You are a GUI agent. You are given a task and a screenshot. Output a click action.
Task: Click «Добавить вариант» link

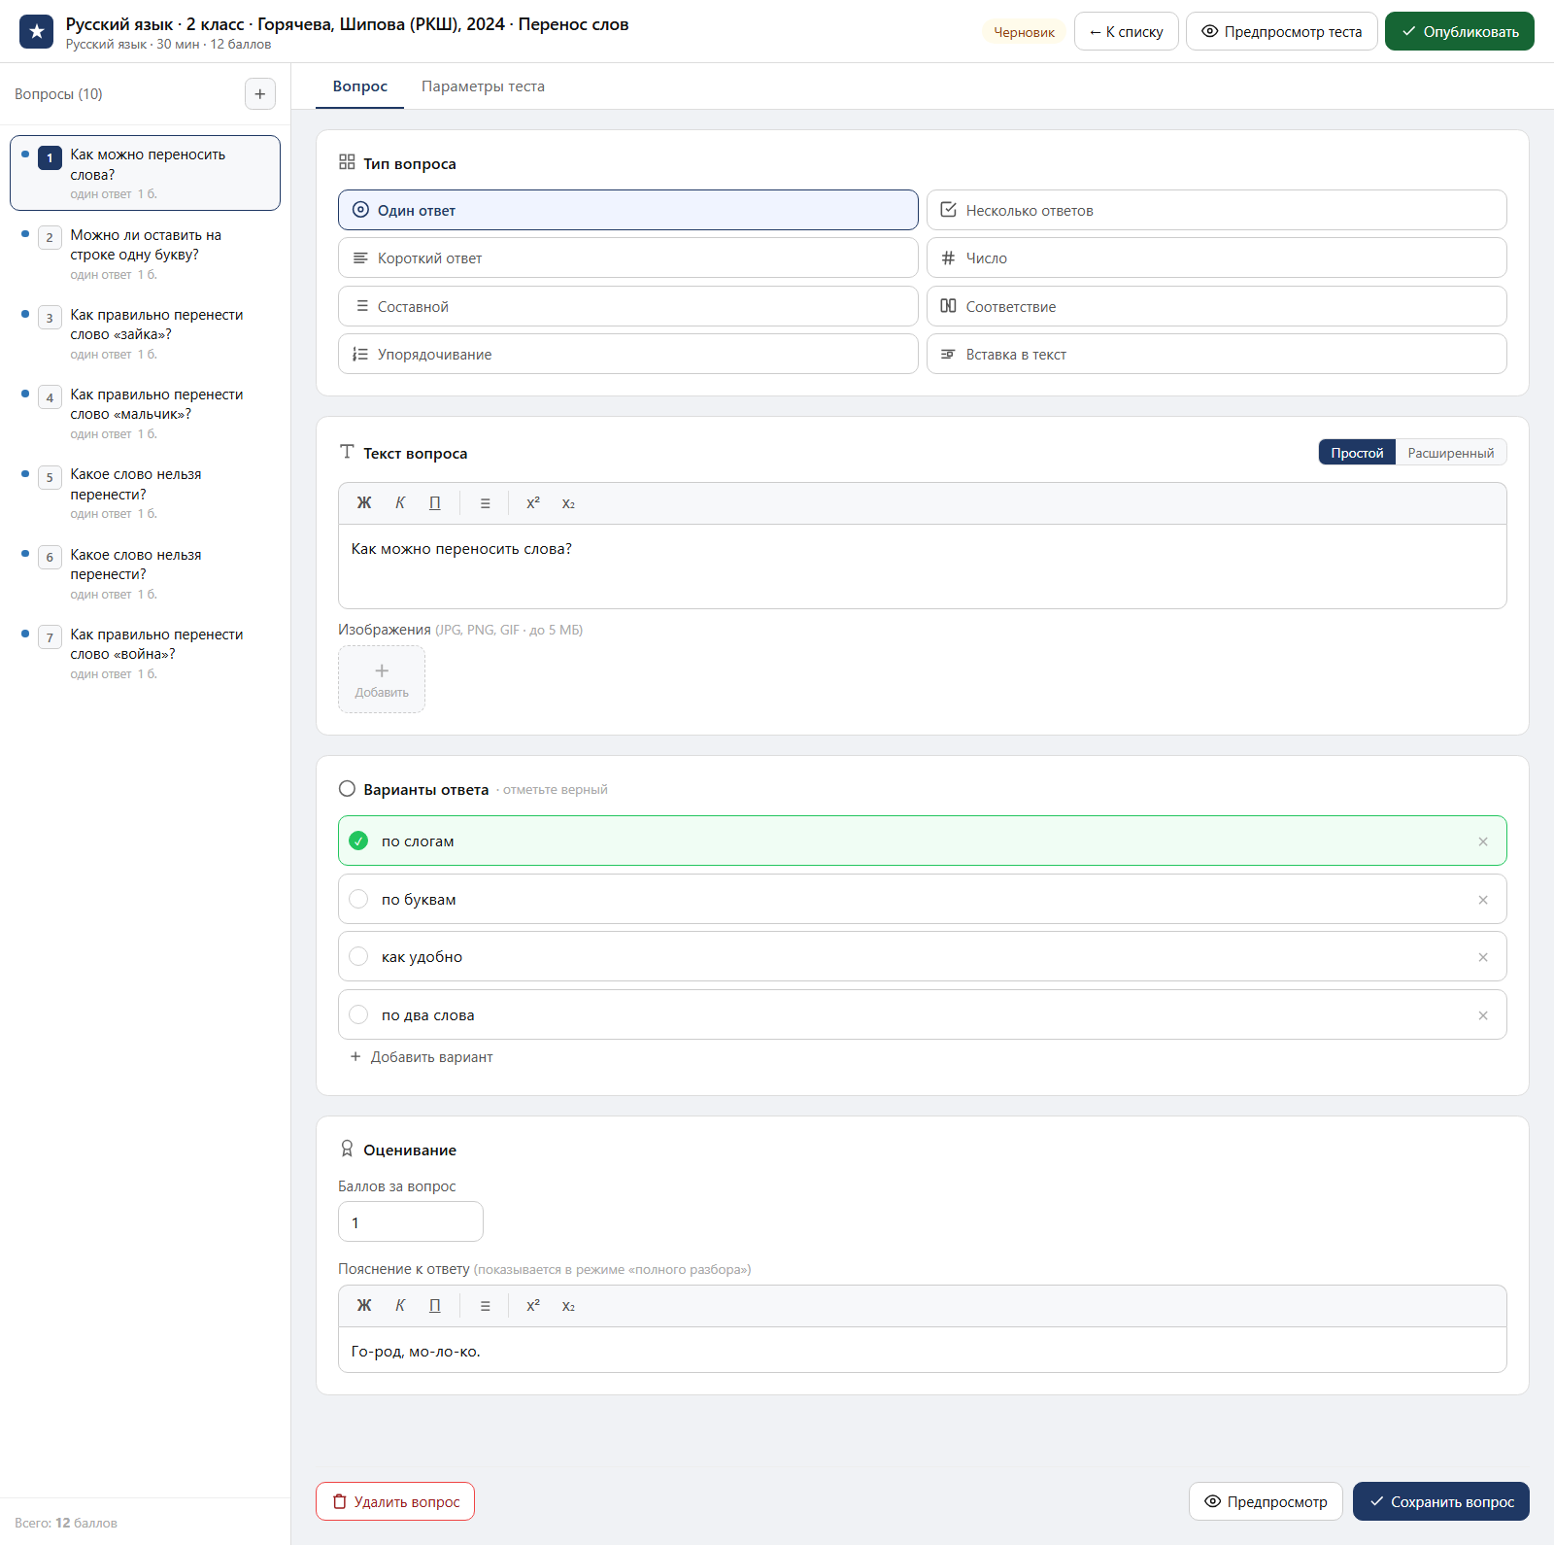pyautogui.click(x=422, y=1057)
